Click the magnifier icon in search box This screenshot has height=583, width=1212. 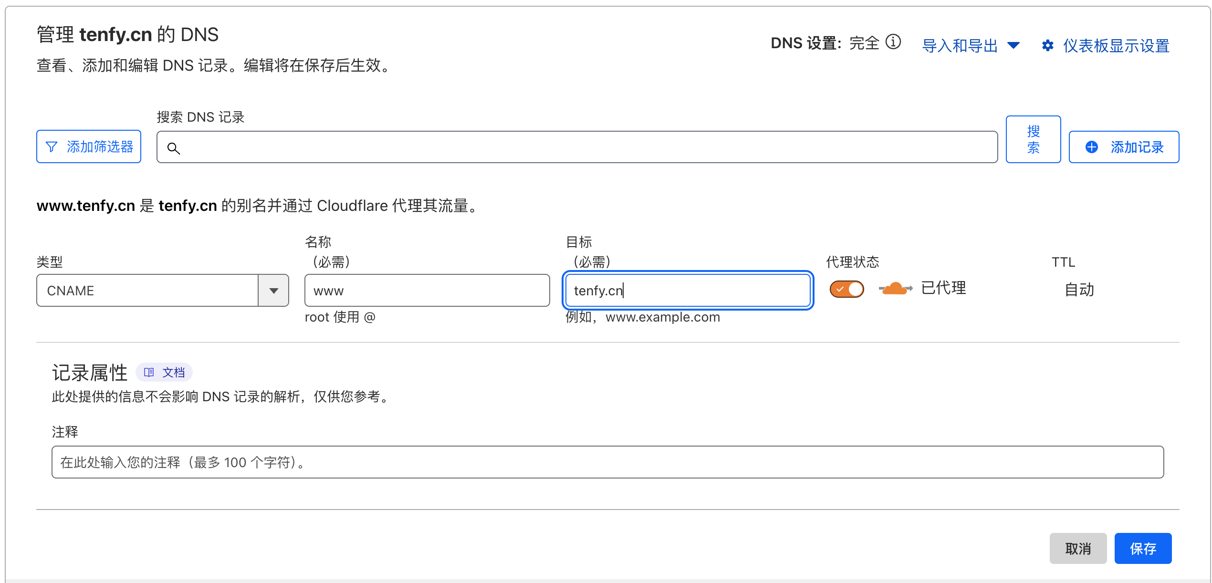coord(174,148)
